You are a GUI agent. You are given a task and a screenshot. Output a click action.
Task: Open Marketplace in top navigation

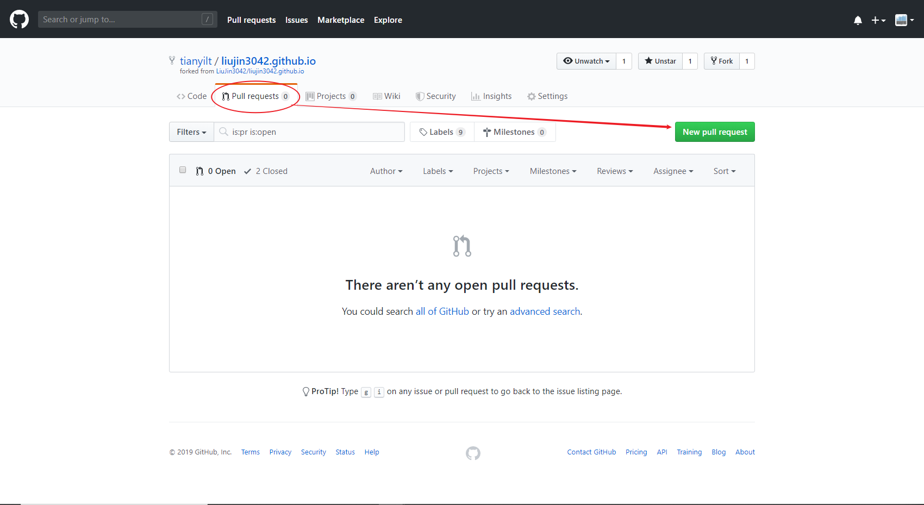tap(341, 20)
